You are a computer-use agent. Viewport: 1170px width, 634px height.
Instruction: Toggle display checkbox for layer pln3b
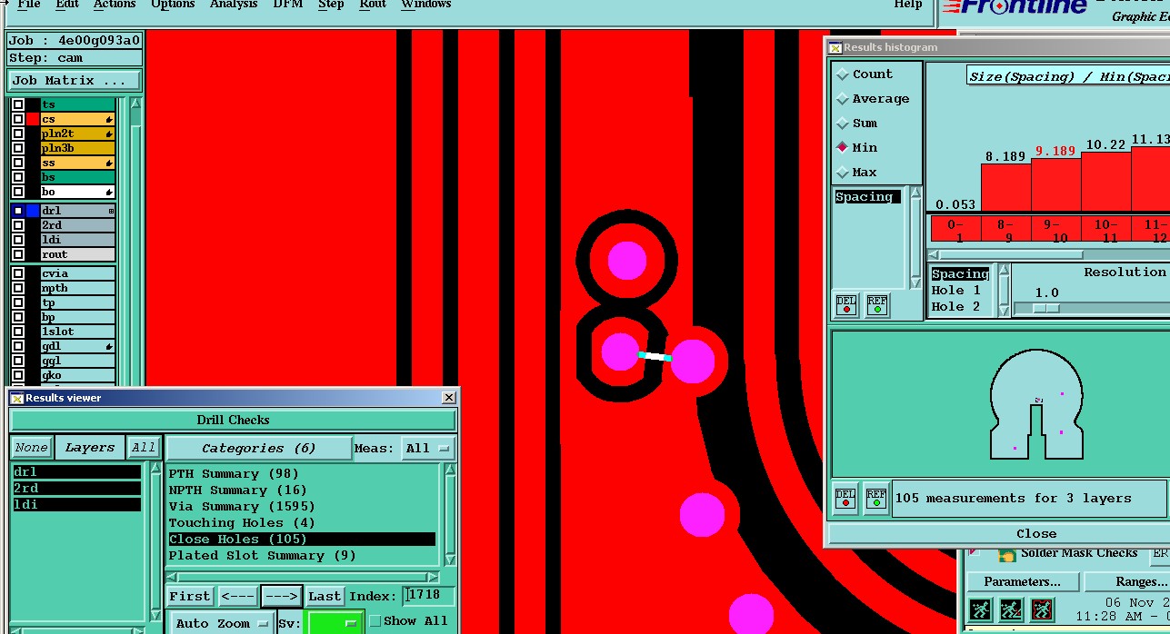pos(18,148)
